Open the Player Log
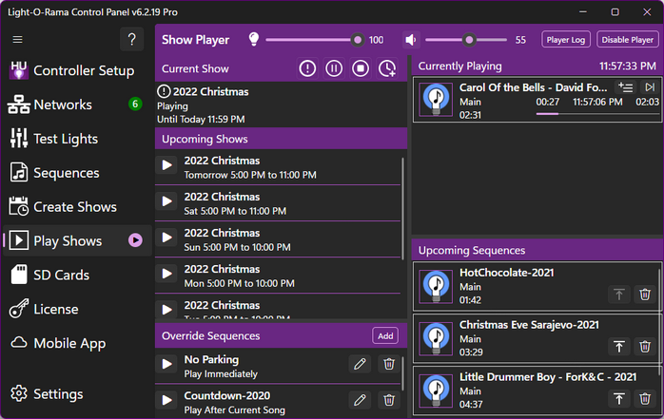Viewport: 664px width, 419px height. 565,40
